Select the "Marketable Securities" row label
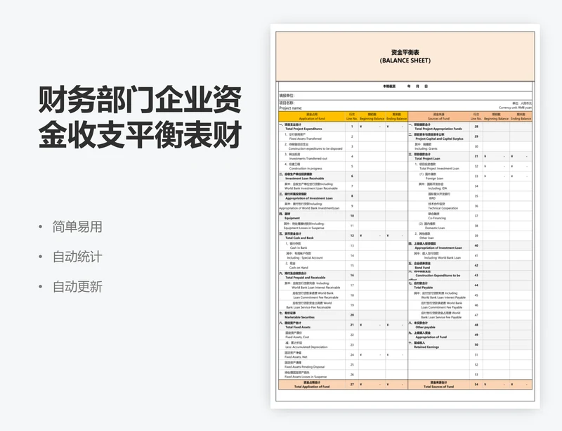 point(300,317)
